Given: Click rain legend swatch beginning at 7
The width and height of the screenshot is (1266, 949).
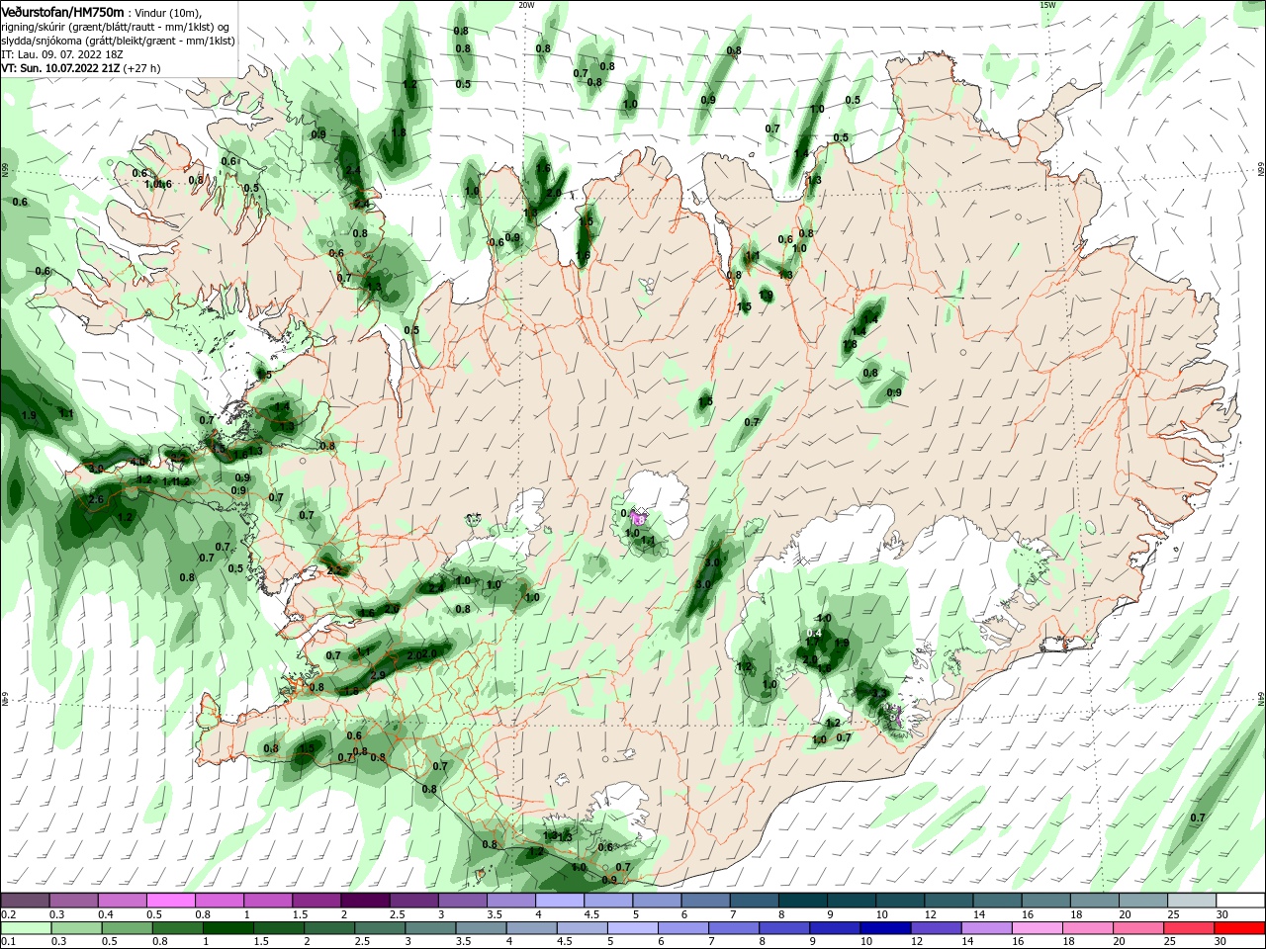Looking at the screenshot, I should tap(733, 928).
